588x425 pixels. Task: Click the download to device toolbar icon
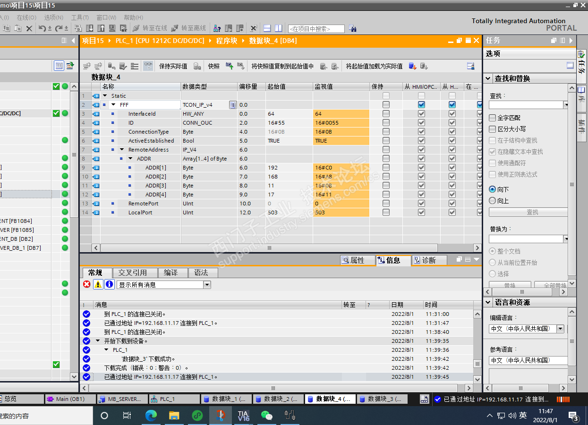coord(89,28)
